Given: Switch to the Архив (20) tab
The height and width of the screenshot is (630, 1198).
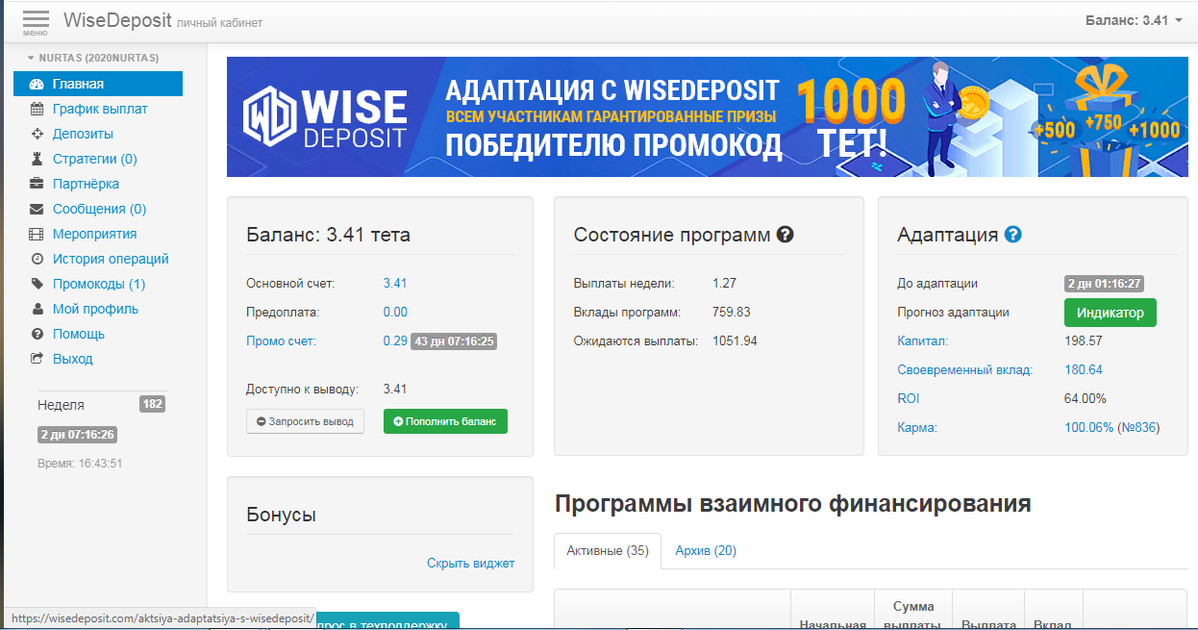Looking at the screenshot, I should coord(706,551).
